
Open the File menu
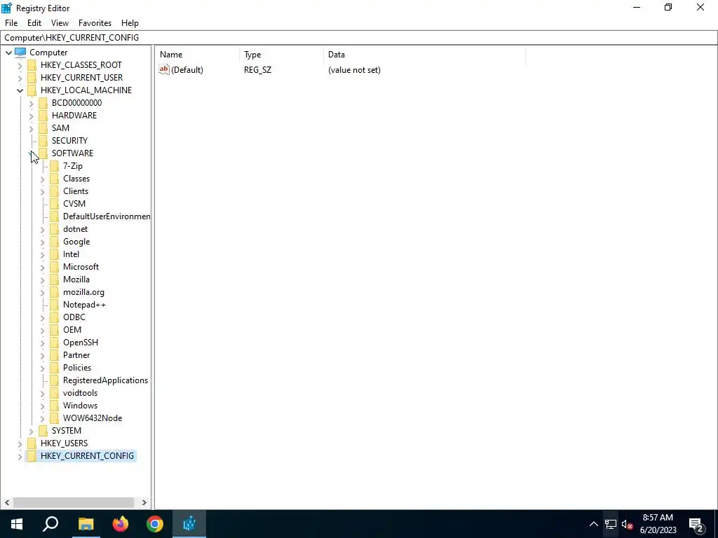pos(11,23)
